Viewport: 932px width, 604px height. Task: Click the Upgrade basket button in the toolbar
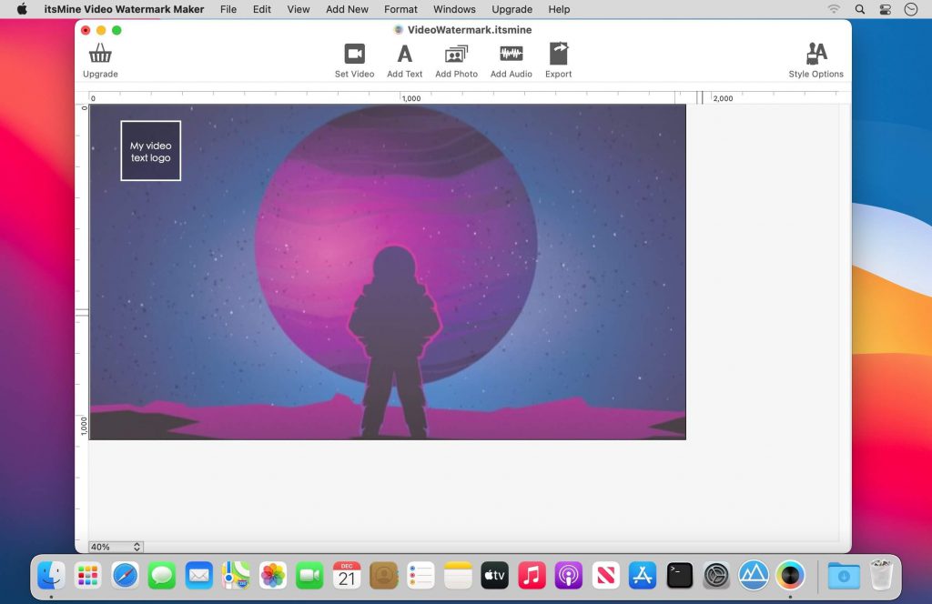(100, 57)
